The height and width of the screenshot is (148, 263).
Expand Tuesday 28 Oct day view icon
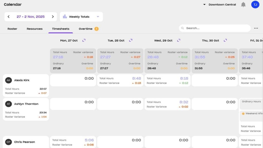[x=131, y=40]
